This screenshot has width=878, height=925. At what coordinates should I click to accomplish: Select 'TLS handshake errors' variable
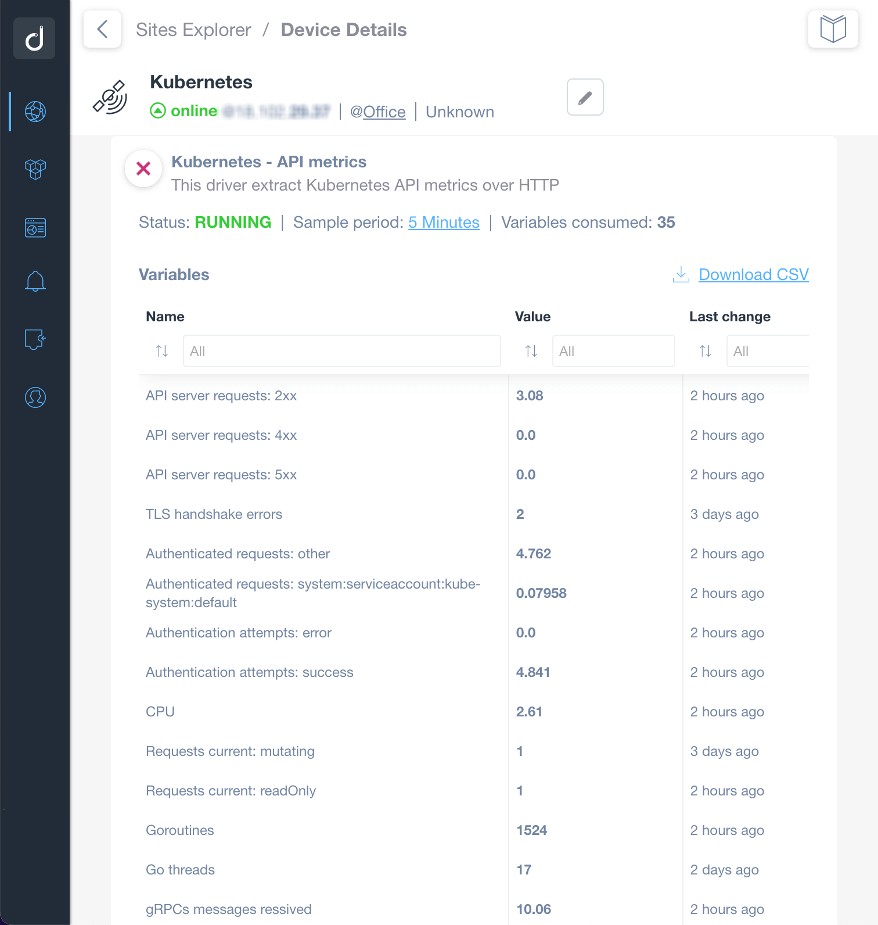(x=214, y=514)
